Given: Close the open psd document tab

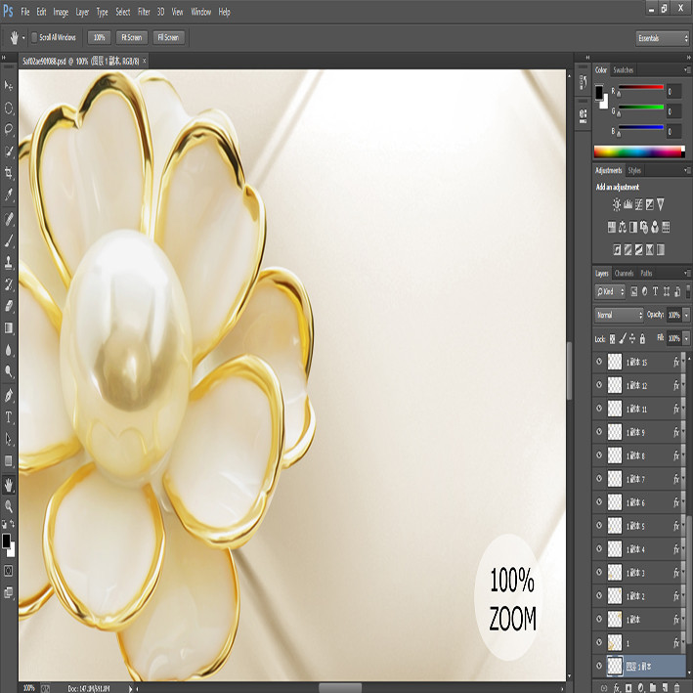Looking at the screenshot, I should pyautogui.click(x=144, y=61).
